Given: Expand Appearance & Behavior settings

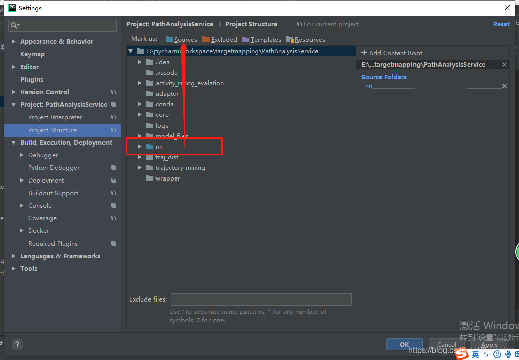Looking at the screenshot, I should 14,42.
